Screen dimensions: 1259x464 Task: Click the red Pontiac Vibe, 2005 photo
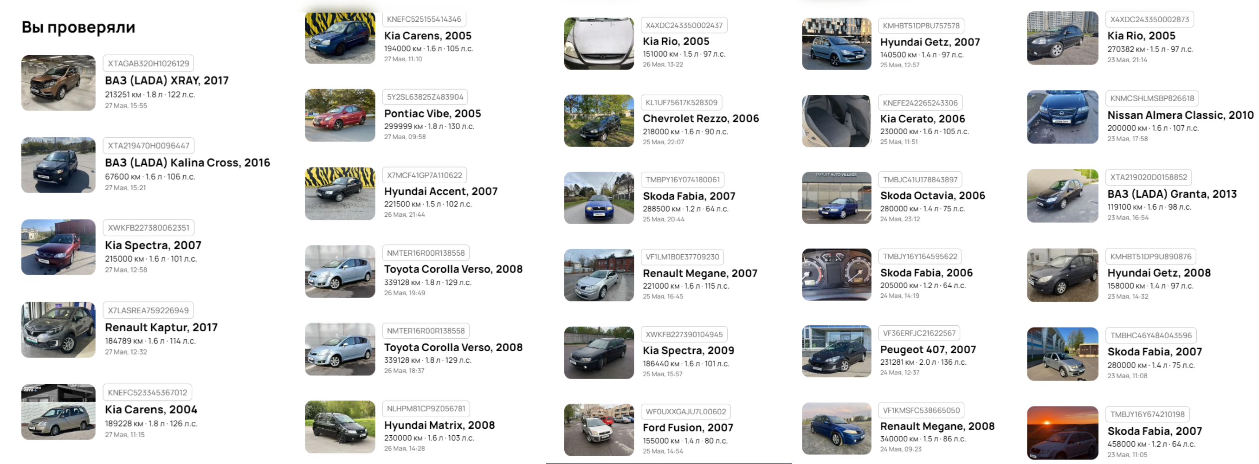(x=340, y=115)
